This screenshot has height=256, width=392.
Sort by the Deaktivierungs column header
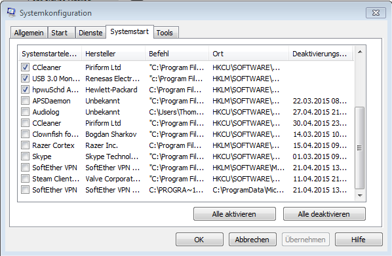click(x=321, y=54)
